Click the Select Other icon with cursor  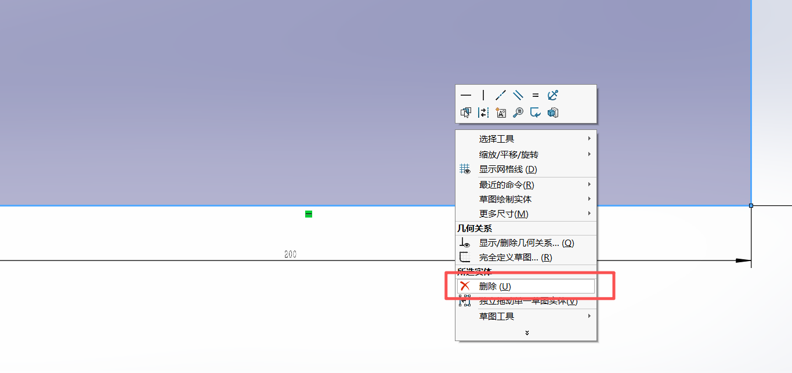(466, 113)
